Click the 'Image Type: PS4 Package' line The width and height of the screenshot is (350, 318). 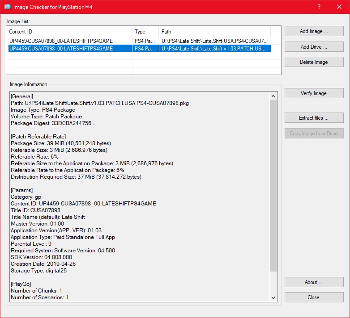(43, 110)
